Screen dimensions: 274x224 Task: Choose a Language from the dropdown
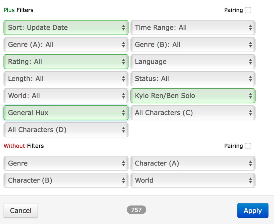coord(193,62)
